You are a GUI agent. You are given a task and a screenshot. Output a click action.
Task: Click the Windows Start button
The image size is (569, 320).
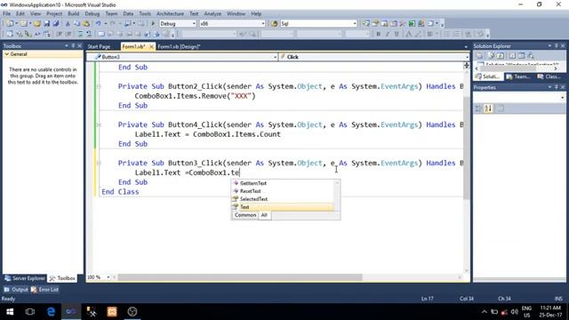(x=10, y=312)
